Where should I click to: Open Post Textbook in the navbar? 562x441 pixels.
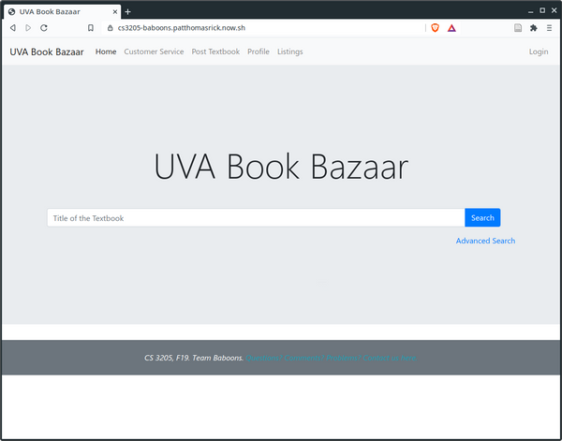coord(215,51)
